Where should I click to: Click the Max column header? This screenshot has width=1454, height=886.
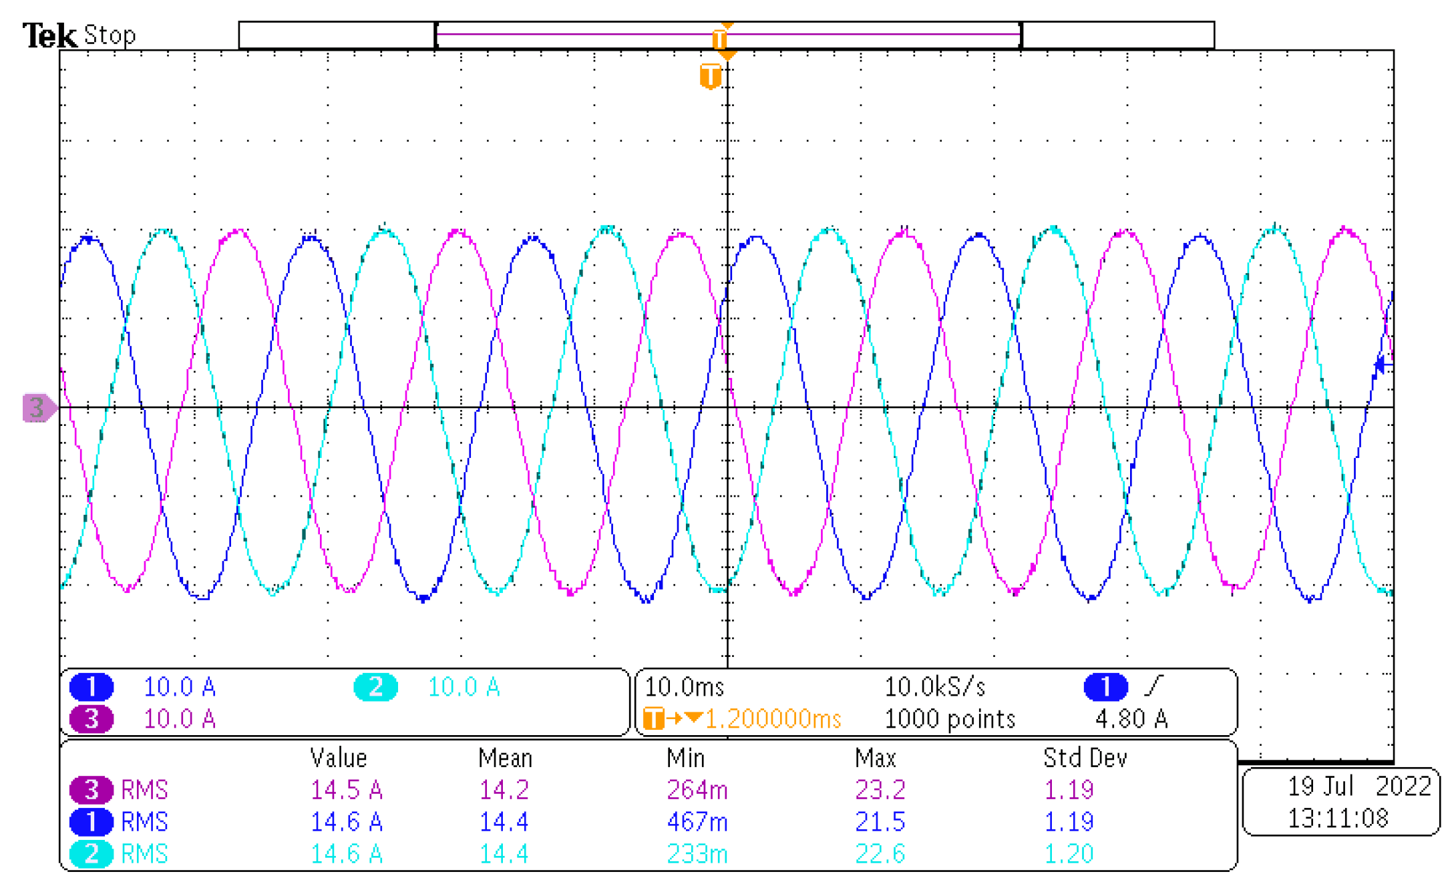click(x=875, y=758)
